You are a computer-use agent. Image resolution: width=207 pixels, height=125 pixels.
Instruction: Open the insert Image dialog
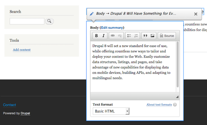coord(153,36)
